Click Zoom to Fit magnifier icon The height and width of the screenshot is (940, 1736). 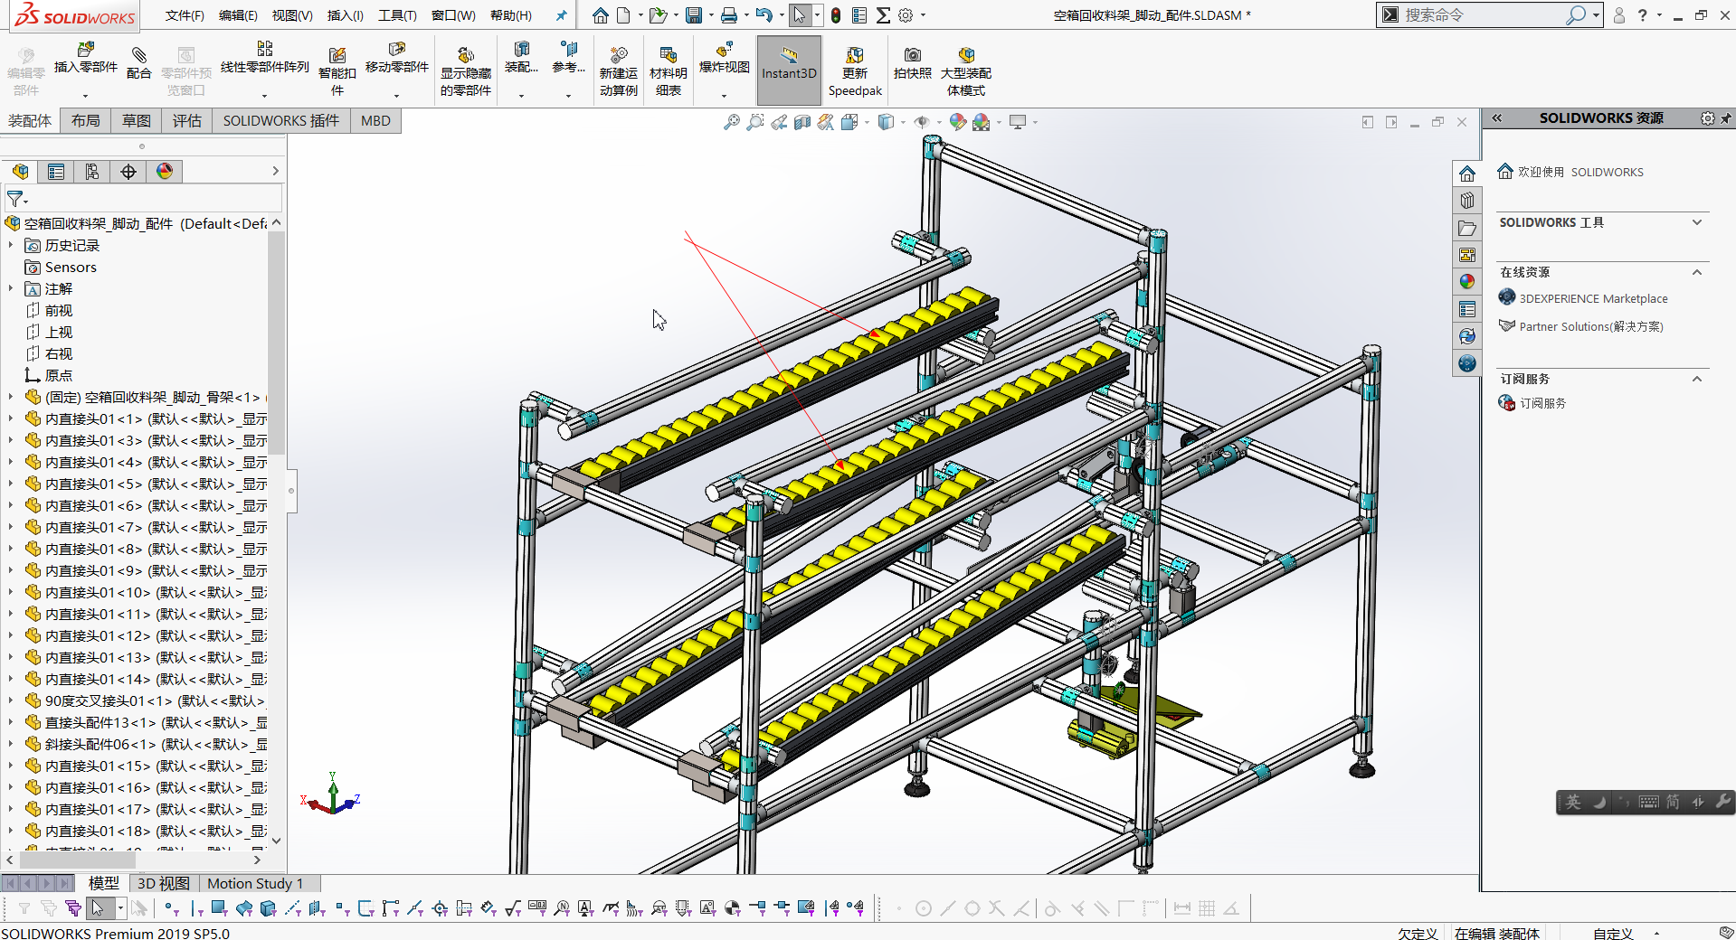tap(732, 122)
